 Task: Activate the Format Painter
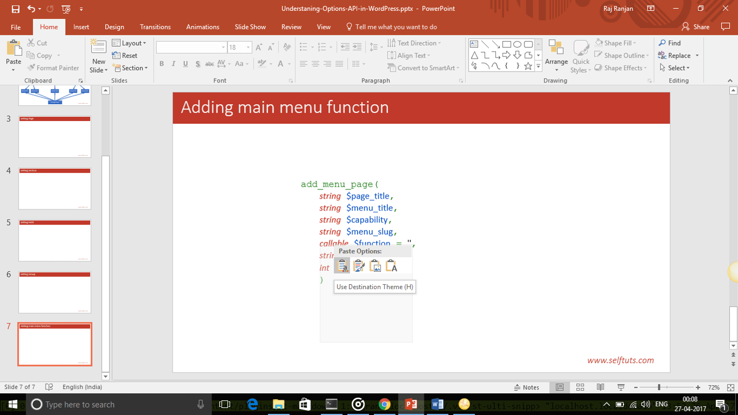point(53,68)
